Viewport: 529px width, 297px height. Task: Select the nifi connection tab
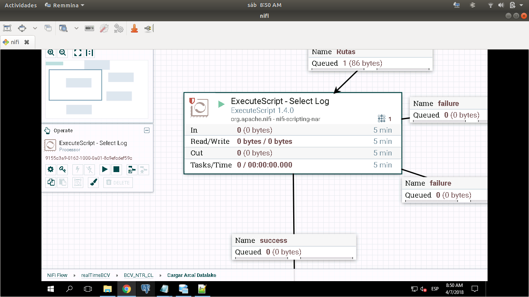pos(15,42)
